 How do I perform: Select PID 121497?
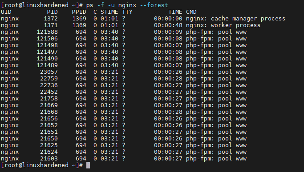[x=47, y=52]
